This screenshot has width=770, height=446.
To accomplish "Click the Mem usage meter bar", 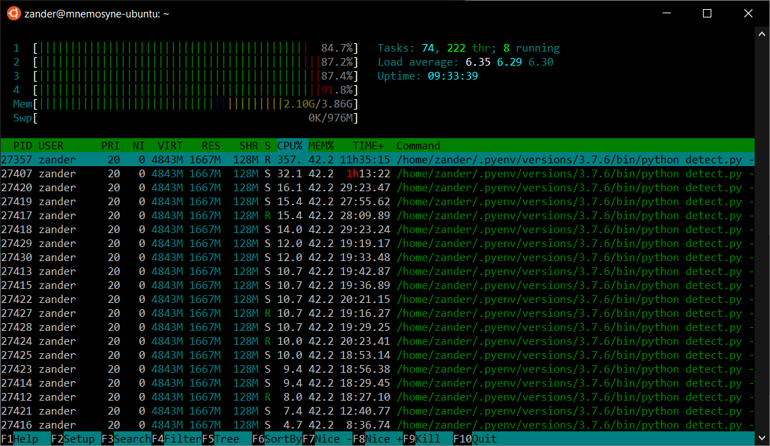I will pos(195,104).
